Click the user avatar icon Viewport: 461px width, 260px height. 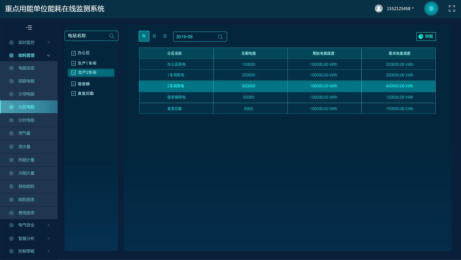(x=379, y=9)
